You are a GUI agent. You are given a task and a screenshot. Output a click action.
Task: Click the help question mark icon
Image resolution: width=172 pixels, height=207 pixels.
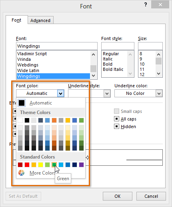click(146, 5)
